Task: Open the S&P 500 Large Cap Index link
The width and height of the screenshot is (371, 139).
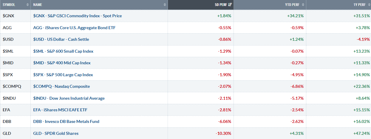Action: coord(63,75)
